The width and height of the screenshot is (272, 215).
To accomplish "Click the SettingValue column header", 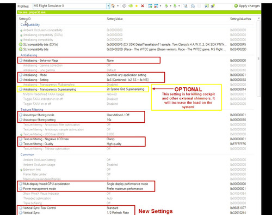I will (115, 19).
